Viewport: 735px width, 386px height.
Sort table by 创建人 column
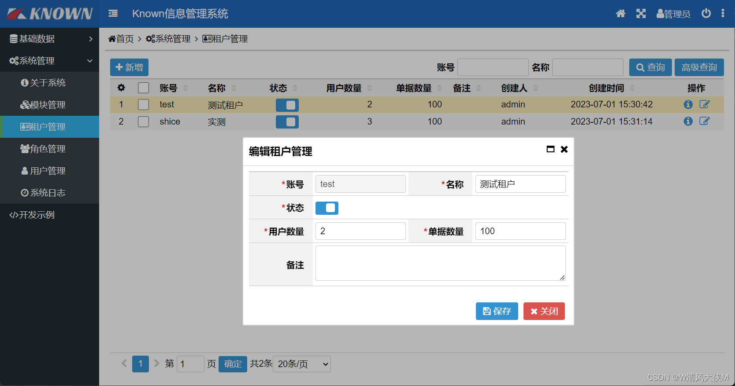click(536, 88)
